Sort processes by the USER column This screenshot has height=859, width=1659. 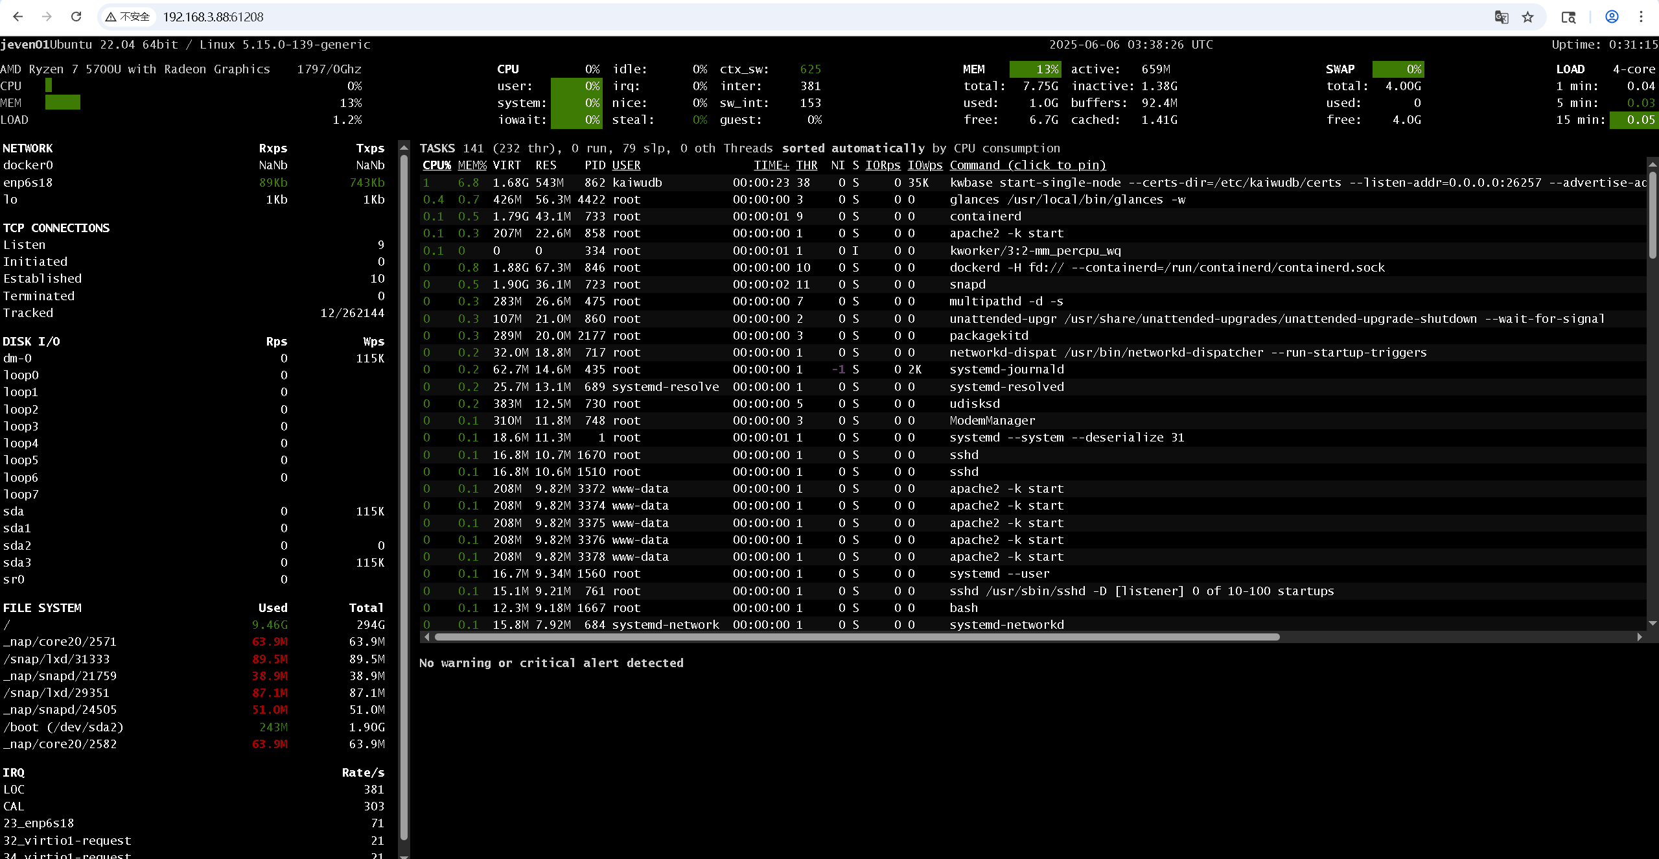pos(626,165)
